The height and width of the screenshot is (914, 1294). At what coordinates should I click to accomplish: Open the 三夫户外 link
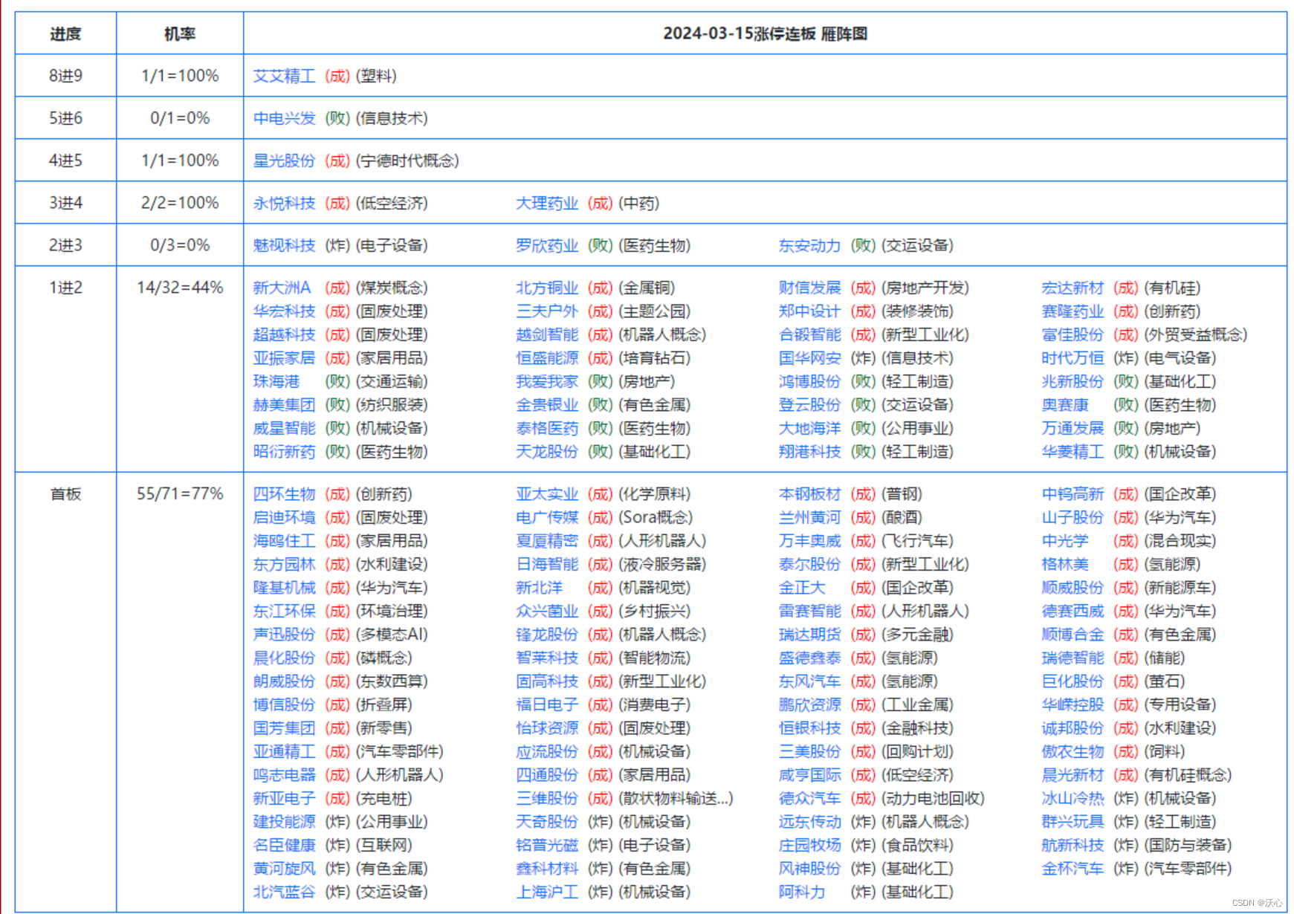[x=547, y=311]
